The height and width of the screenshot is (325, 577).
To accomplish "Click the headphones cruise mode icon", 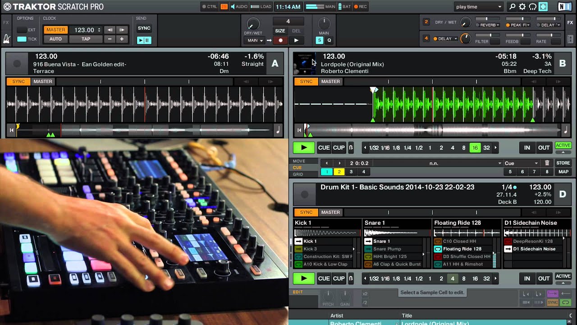I will pos(533,7).
